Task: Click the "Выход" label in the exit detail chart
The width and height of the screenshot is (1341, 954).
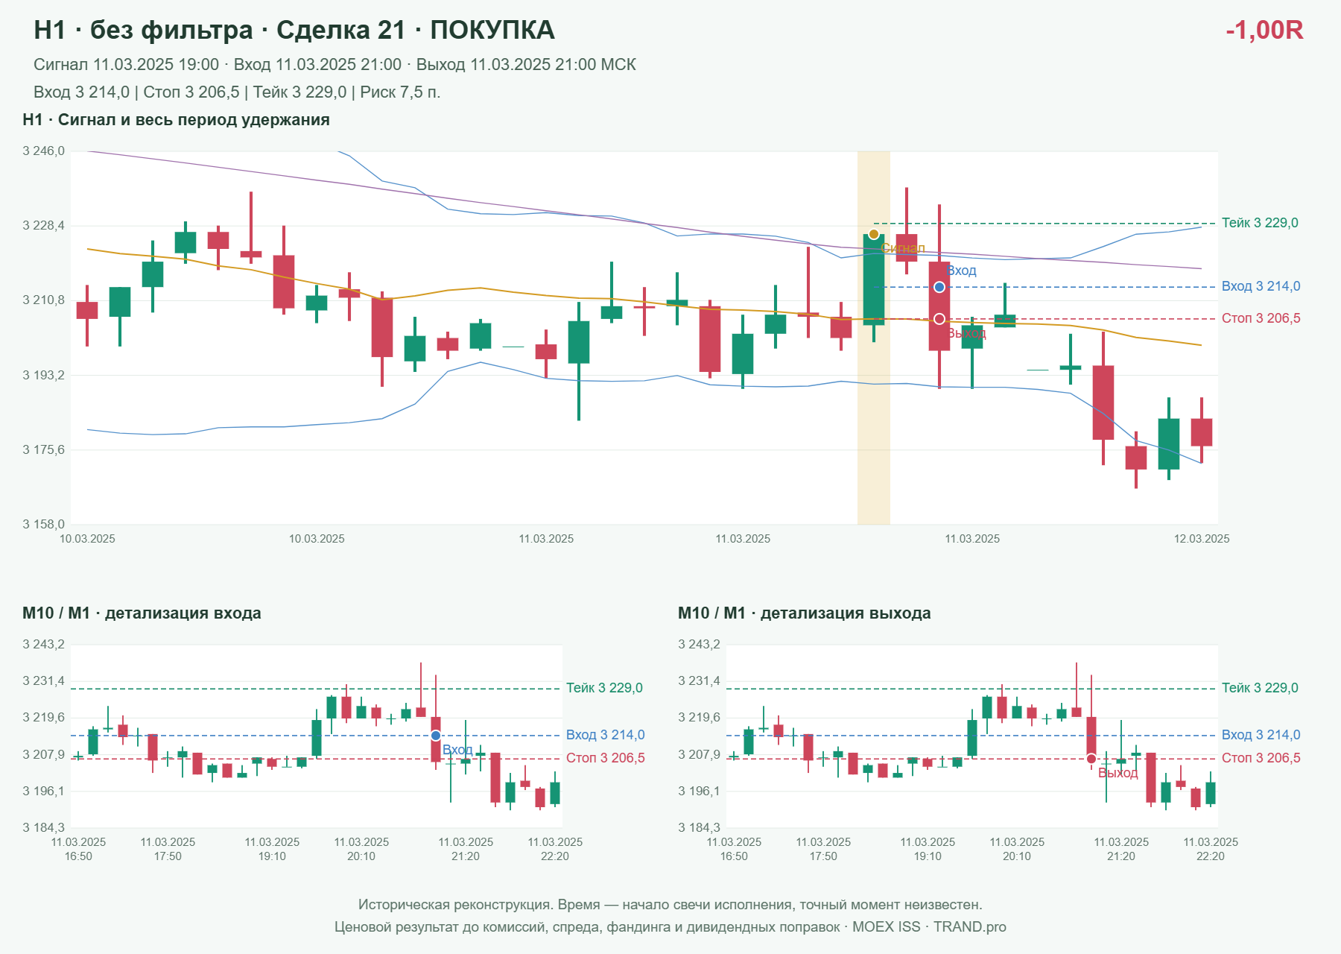Action: tap(1118, 774)
